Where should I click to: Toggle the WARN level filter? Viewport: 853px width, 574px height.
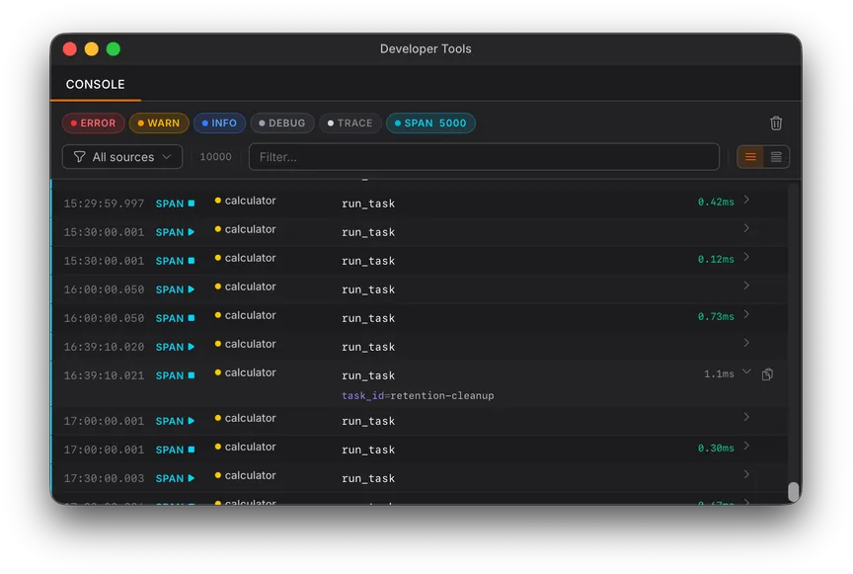(x=159, y=123)
